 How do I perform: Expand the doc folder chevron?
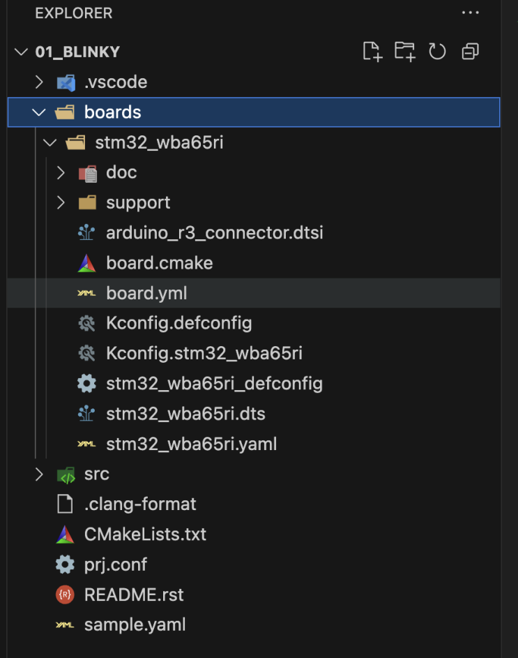click(x=61, y=172)
